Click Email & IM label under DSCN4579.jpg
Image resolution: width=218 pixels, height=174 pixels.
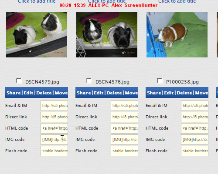point(16,106)
